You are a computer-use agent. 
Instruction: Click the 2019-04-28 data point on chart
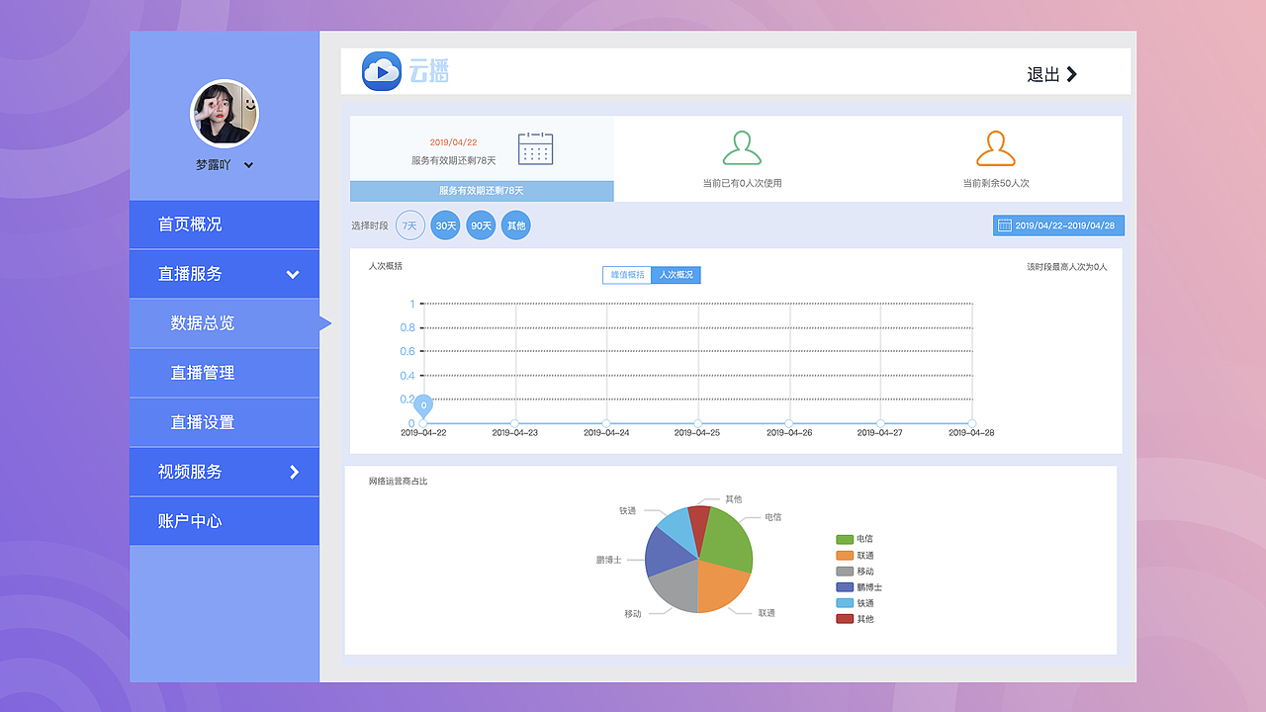coord(972,423)
